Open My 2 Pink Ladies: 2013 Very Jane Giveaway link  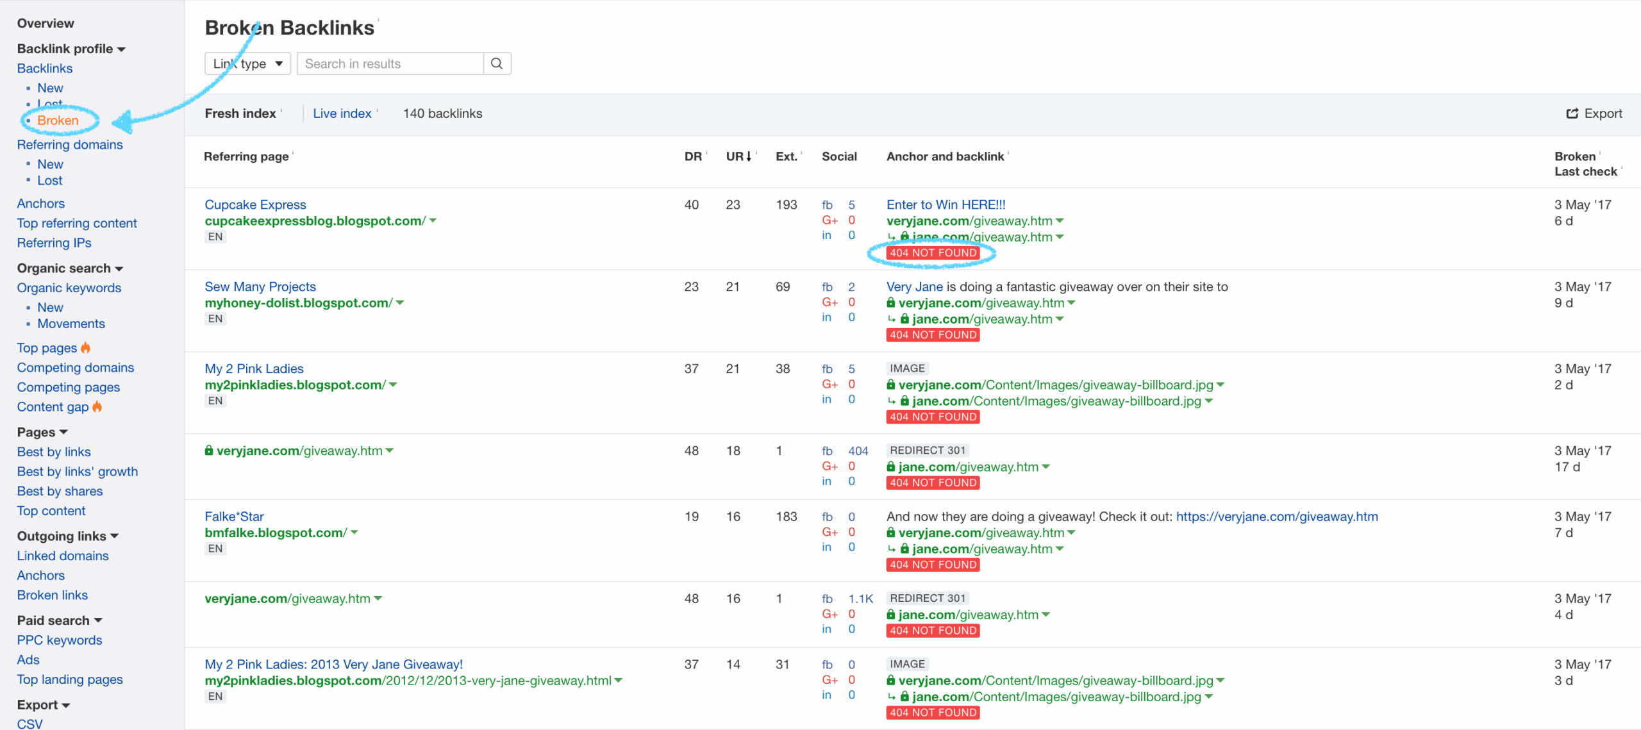click(333, 664)
